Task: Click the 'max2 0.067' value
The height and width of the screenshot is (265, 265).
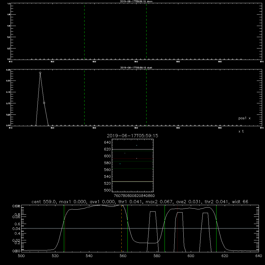Action: click(159, 202)
